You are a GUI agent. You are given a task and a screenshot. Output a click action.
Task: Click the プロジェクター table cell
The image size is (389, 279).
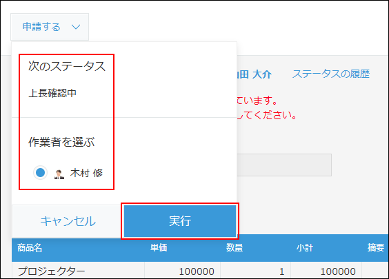point(78,271)
